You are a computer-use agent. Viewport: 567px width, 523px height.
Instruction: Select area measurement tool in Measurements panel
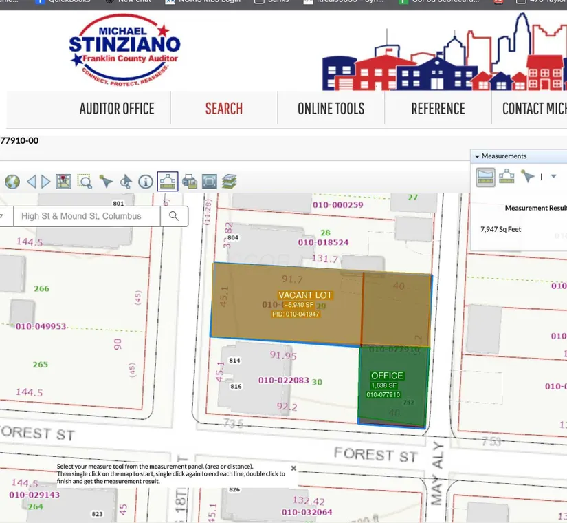coord(486,177)
